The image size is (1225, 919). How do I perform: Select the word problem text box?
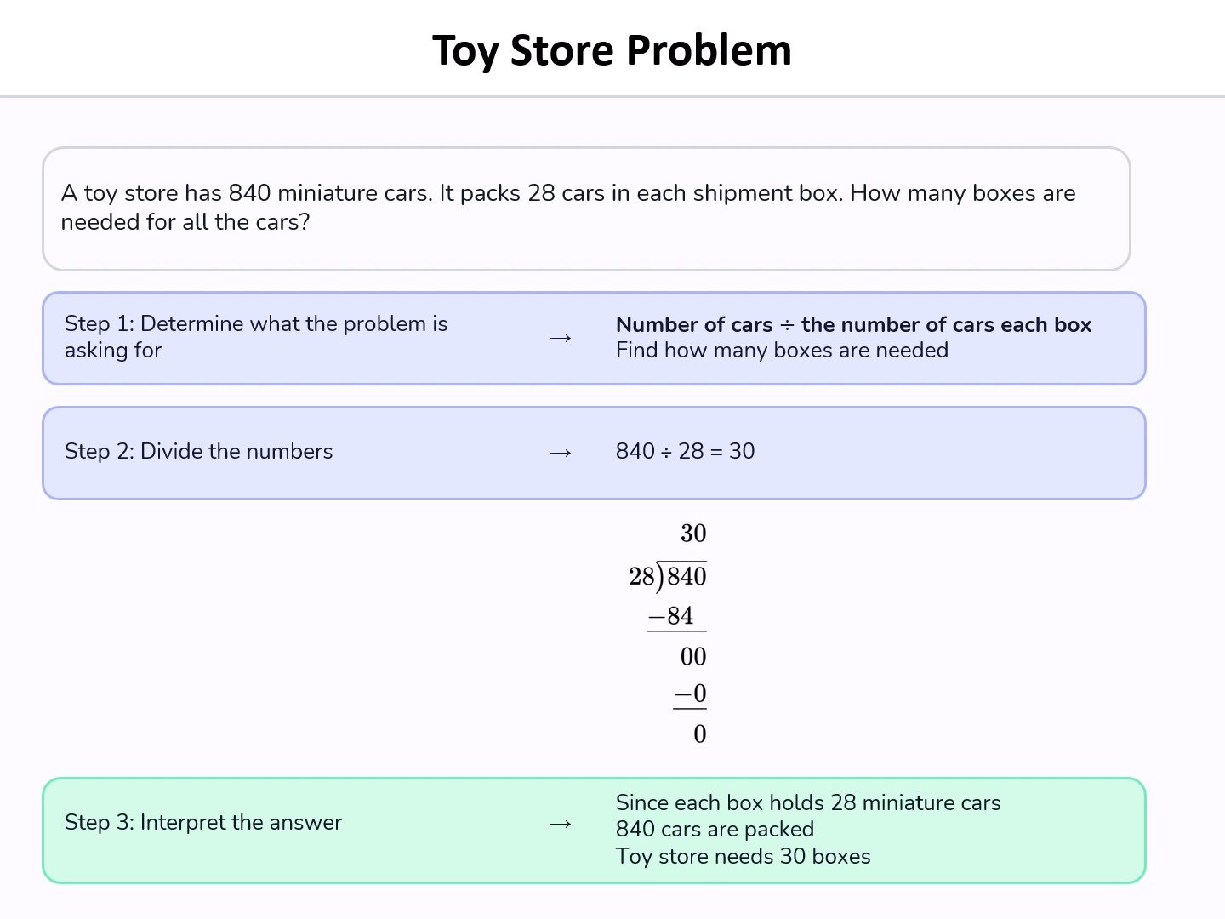point(586,208)
